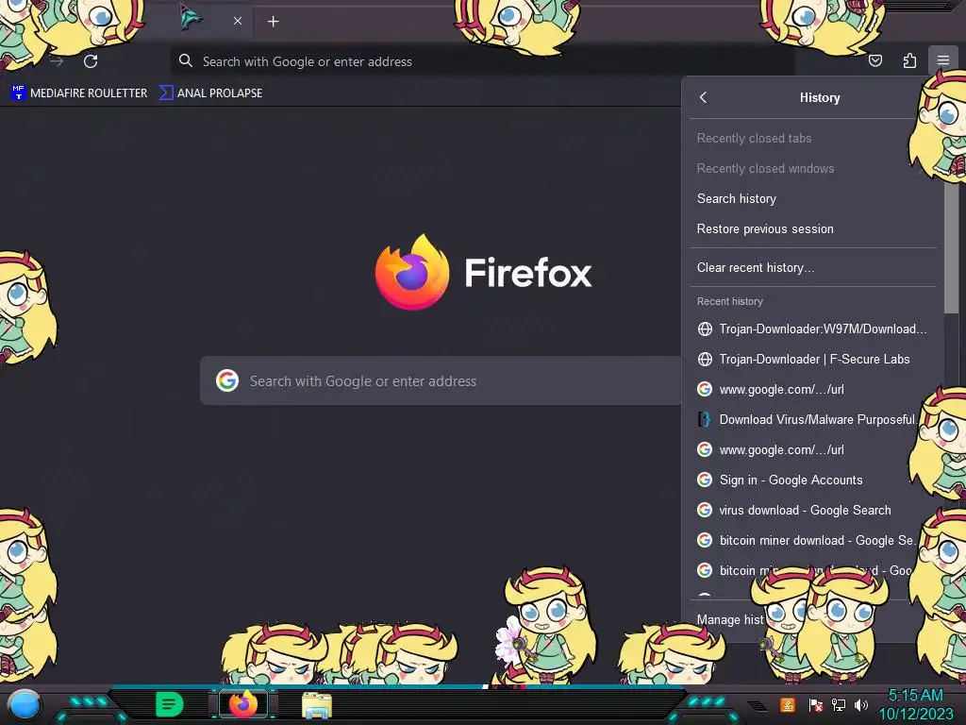Open the green notes app in taskbar
This screenshot has width=966, height=725.
[x=170, y=704]
